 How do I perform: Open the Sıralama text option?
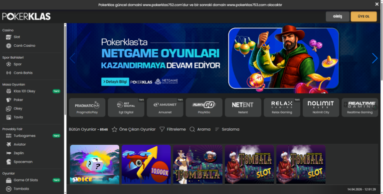click(230, 129)
